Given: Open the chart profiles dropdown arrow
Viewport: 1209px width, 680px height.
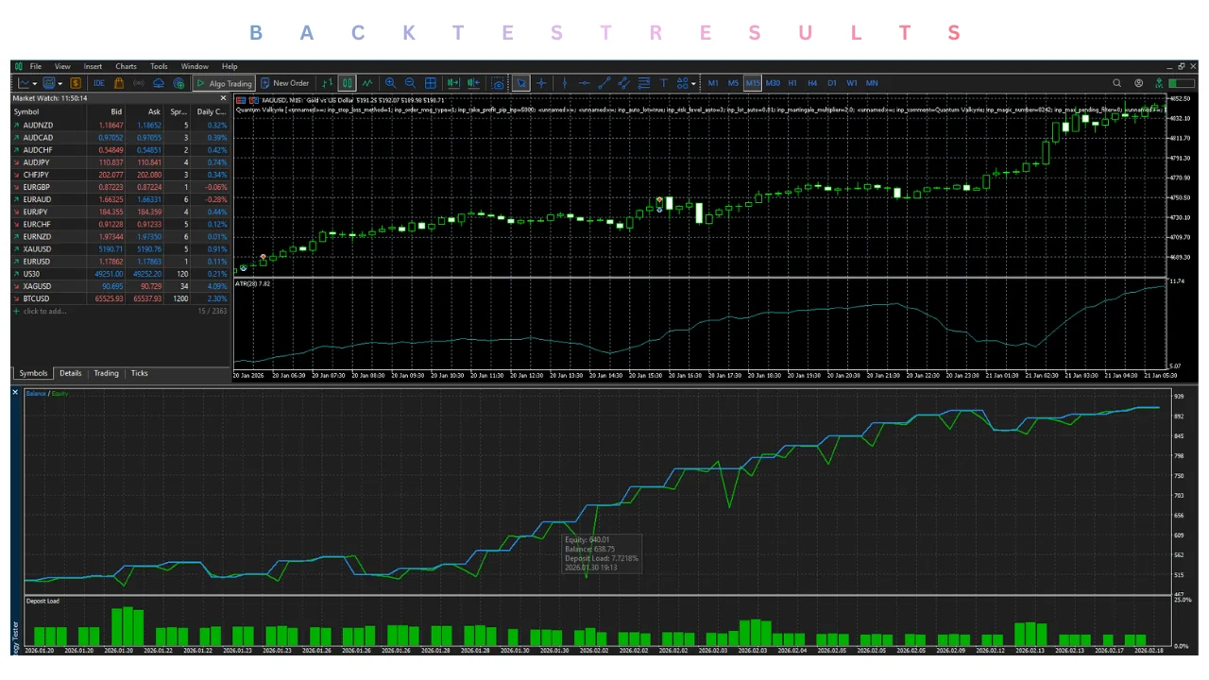Looking at the screenshot, I should pos(59,83).
